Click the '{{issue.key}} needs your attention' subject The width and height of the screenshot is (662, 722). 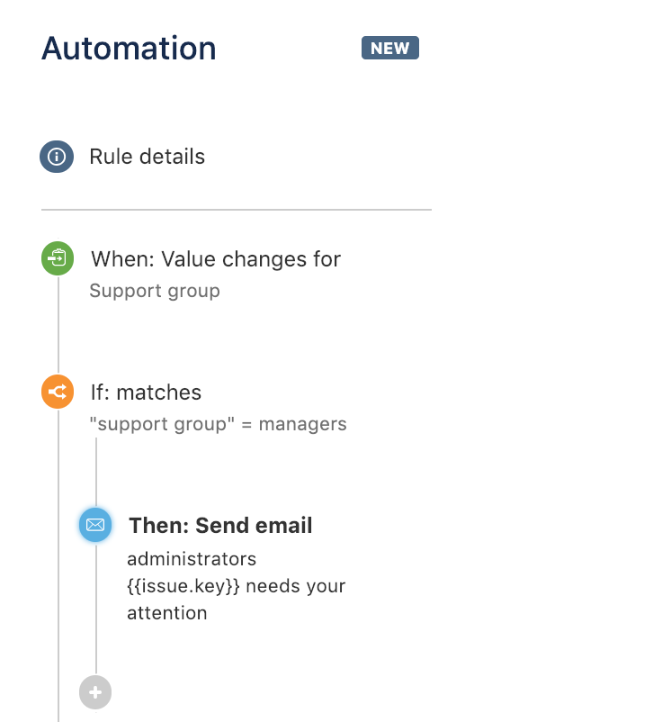(x=237, y=586)
